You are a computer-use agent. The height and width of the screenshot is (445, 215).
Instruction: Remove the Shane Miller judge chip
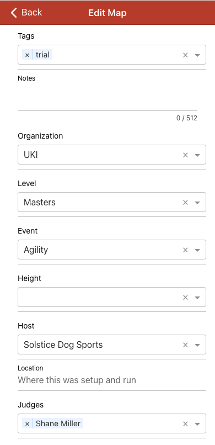point(27,423)
